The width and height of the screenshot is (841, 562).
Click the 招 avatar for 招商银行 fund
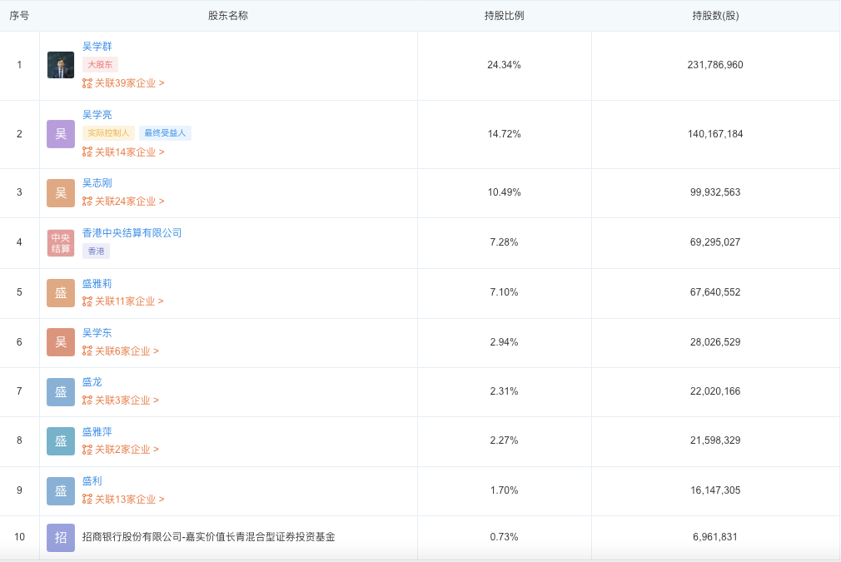click(x=61, y=538)
